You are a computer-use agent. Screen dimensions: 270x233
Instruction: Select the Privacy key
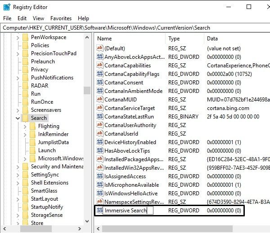tap(40, 70)
